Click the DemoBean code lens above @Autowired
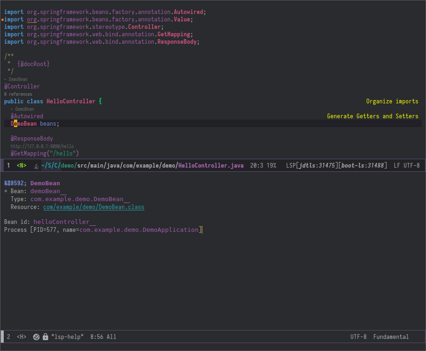Viewport: 426px width, 351px height. coord(22,109)
